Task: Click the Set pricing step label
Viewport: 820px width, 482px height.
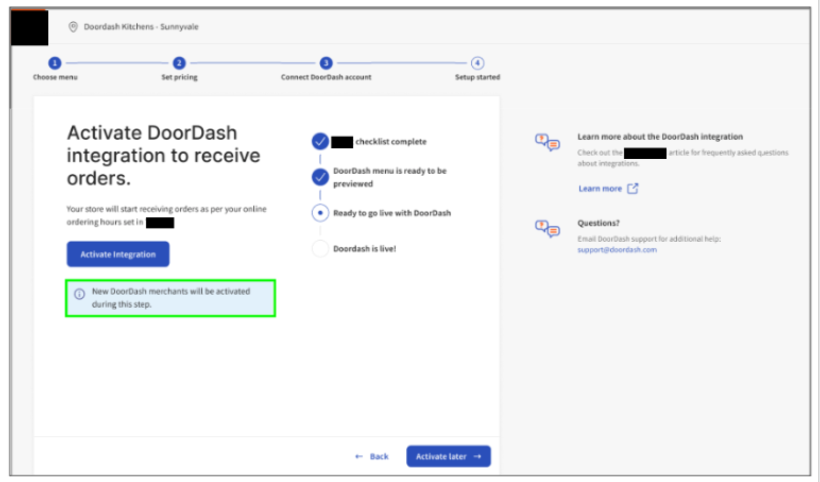Action: point(180,77)
